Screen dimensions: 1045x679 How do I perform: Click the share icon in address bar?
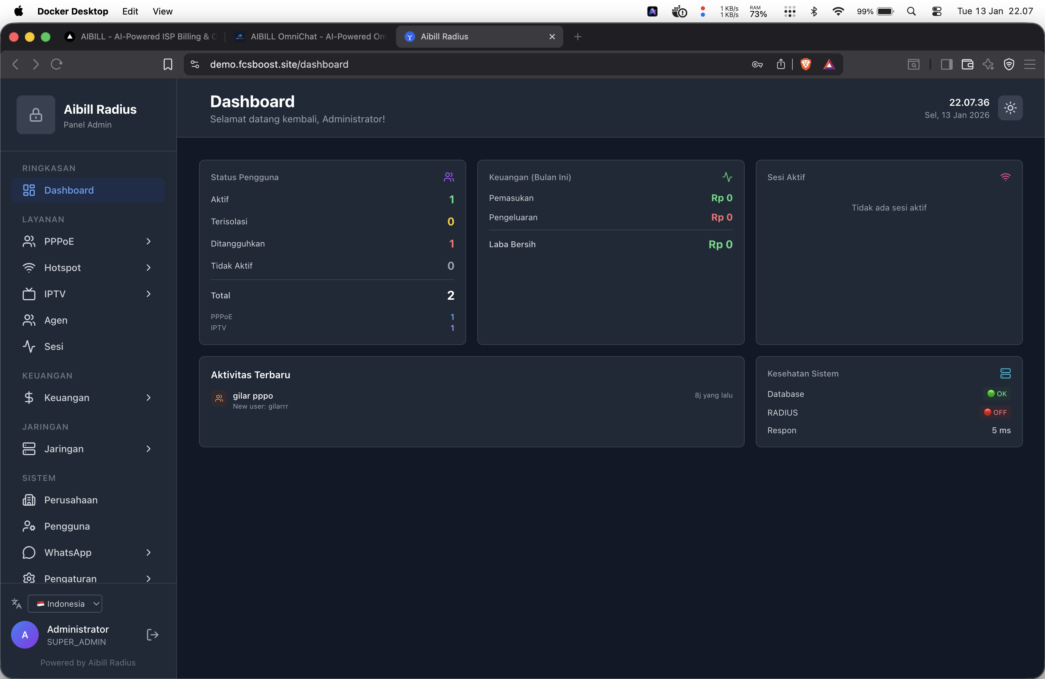tap(781, 64)
